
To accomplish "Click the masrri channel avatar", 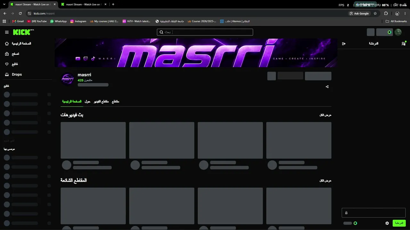I will point(68,78).
